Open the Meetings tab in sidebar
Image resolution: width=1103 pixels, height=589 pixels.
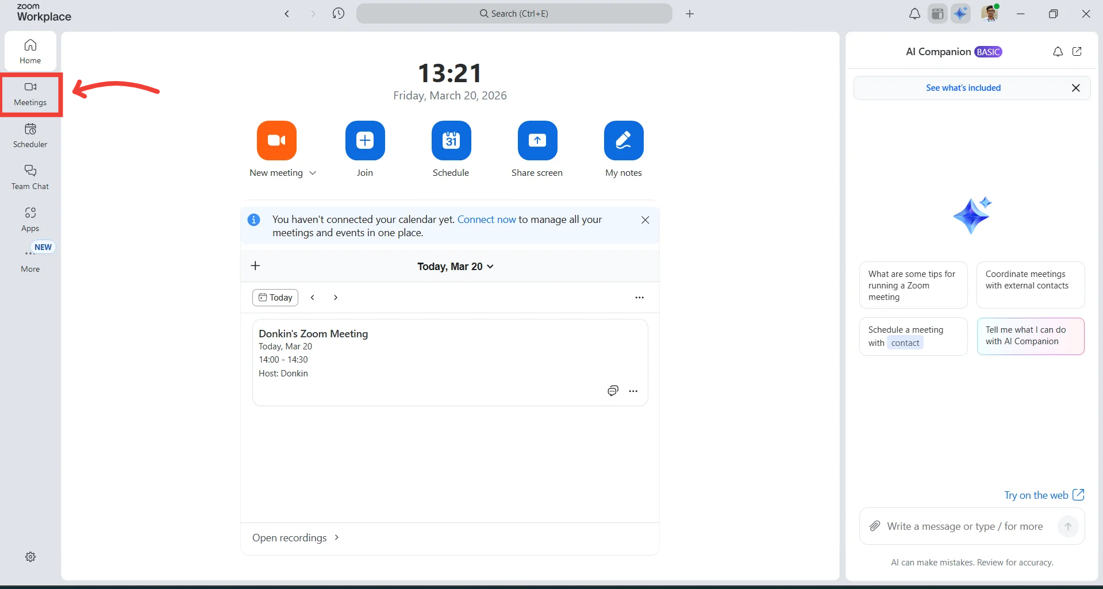tap(30, 94)
